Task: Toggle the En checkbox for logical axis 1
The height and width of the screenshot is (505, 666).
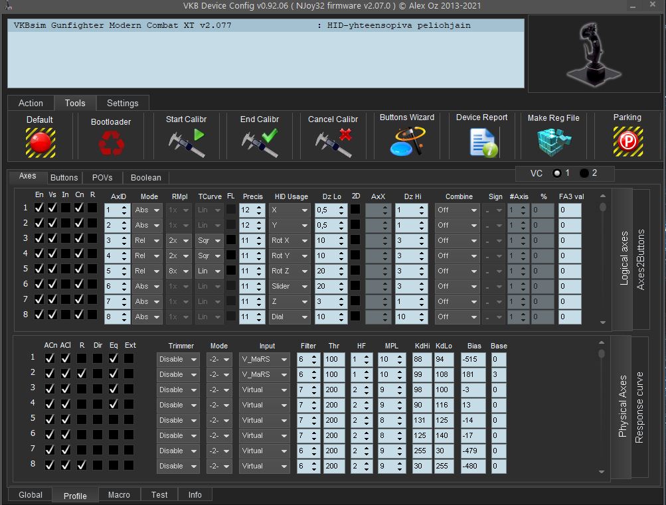Action: 39,208
